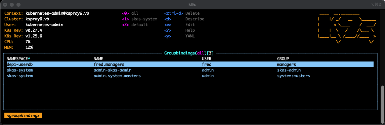Choose the <0> all namespace shortcut
The height and width of the screenshot is (125, 385).
pos(130,13)
